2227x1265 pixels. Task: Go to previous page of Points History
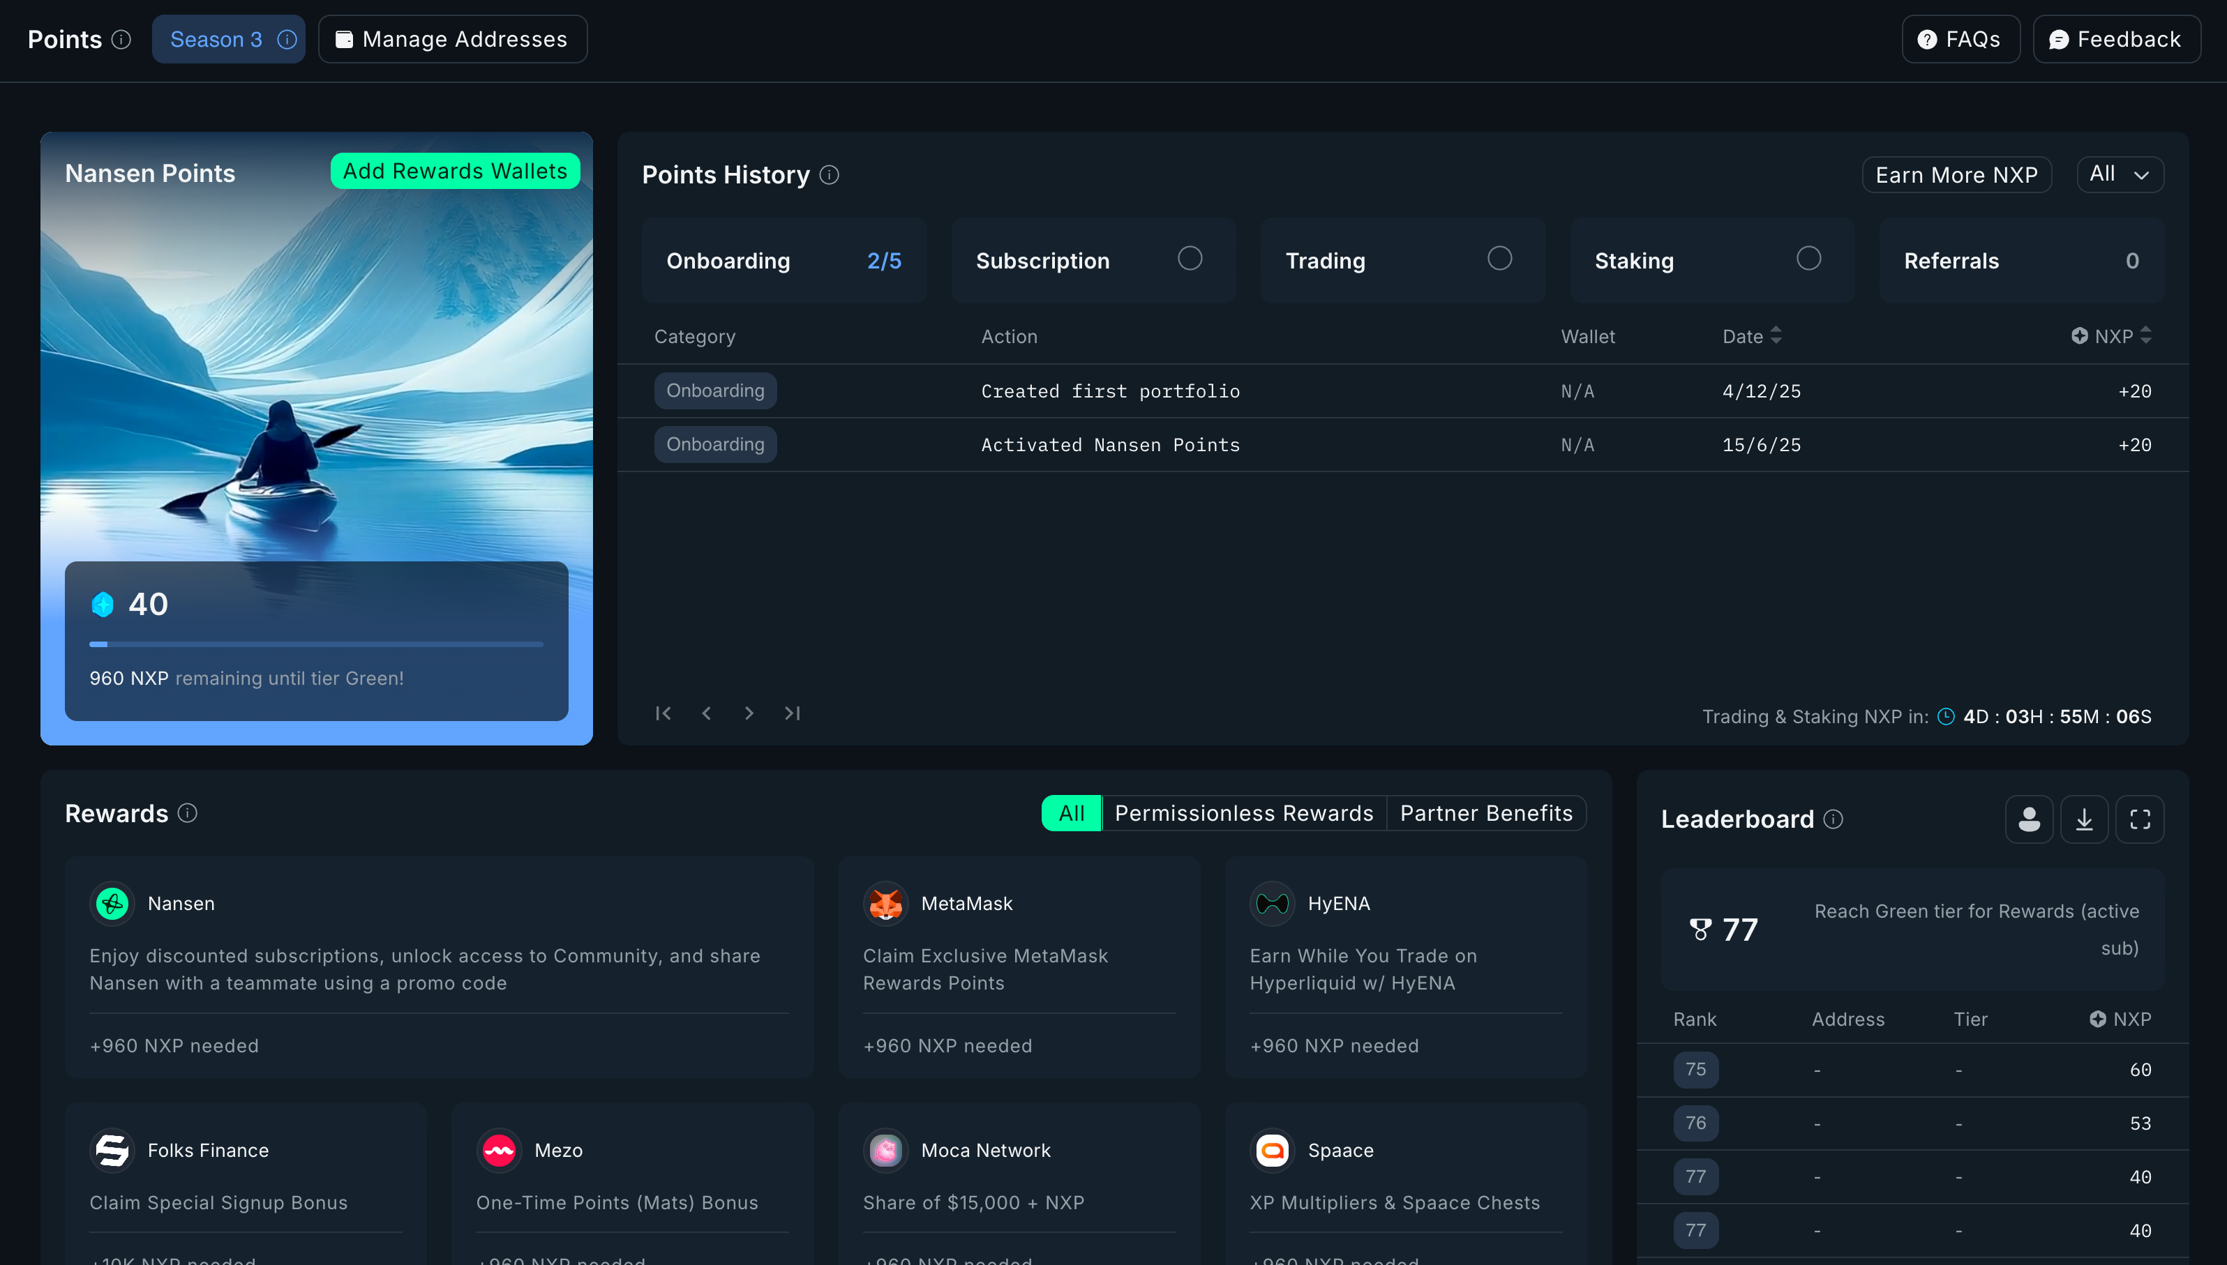(706, 713)
